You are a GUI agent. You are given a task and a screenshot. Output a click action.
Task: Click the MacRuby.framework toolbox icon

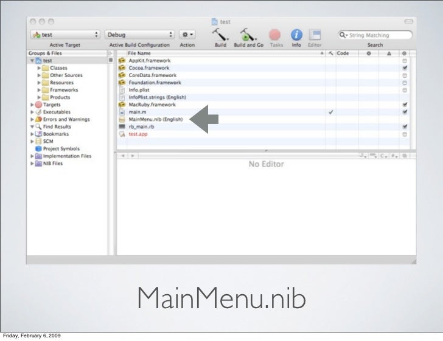pyautogui.click(x=122, y=105)
